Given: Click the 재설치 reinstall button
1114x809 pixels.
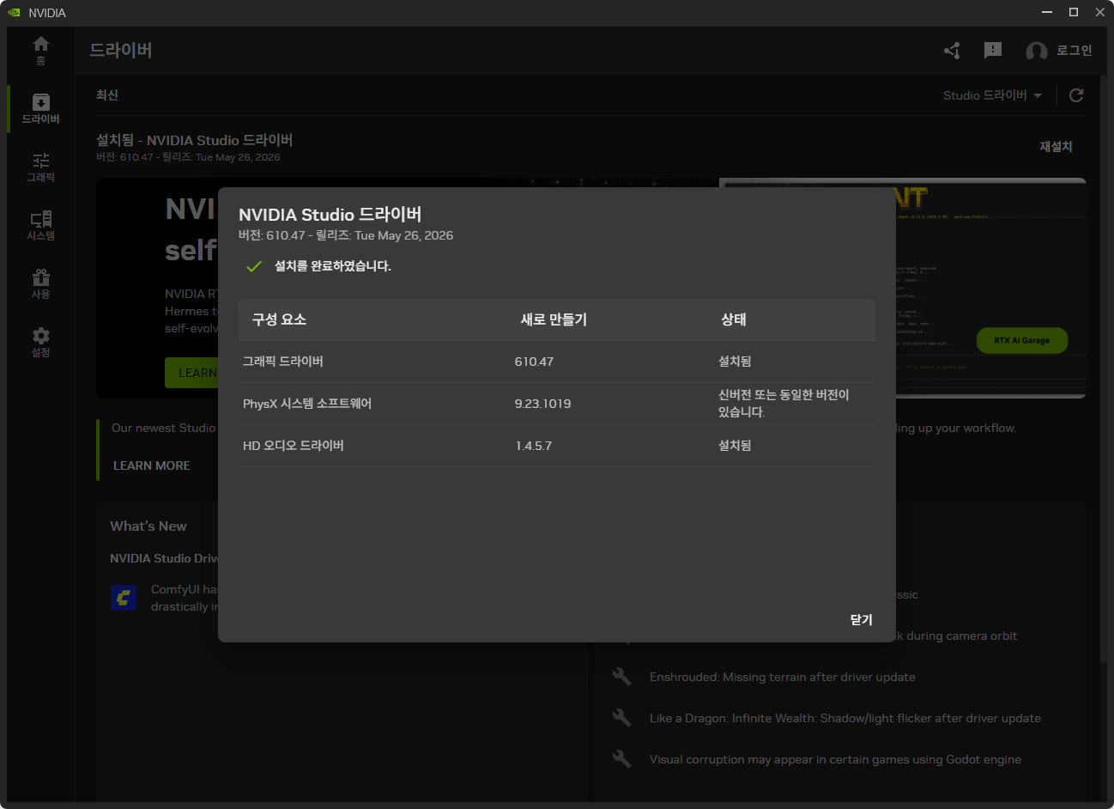Looking at the screenshot, I should [x=1056, y=147].
